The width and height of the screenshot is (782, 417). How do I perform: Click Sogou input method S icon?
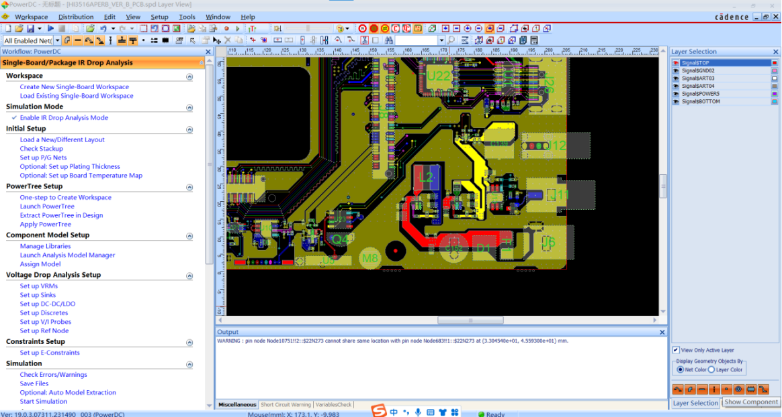[x=379, y=411]
